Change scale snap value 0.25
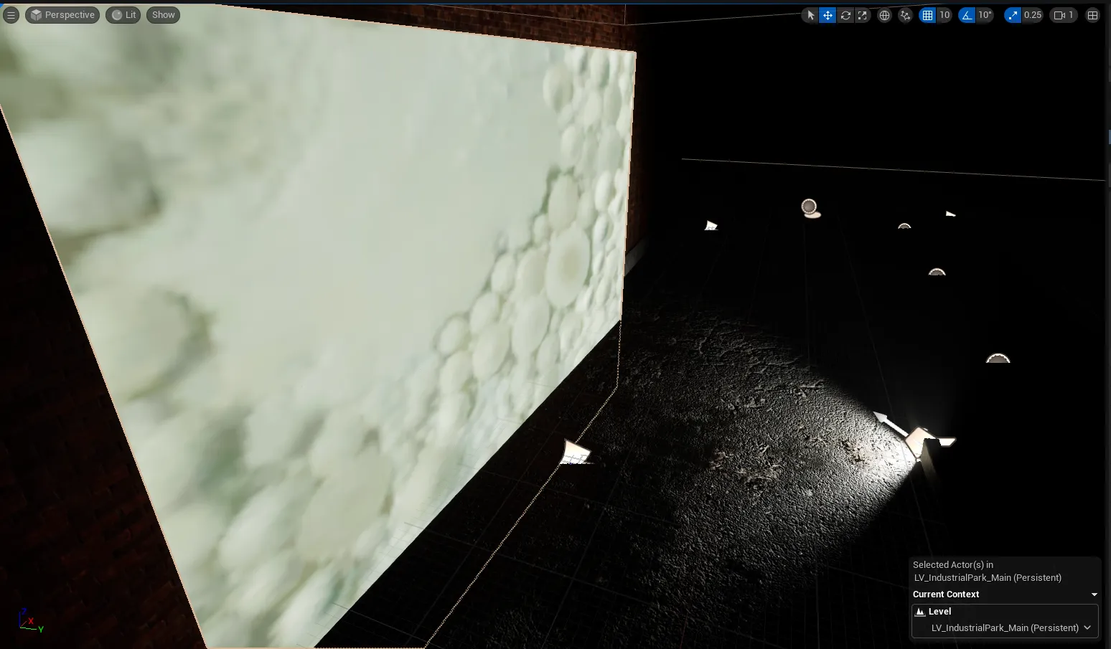Screen dimensions: 1111x649 click(x=1032, y=15)
